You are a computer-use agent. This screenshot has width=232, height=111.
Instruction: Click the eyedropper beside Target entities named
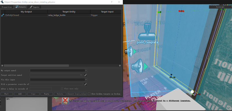pos(86,75)
